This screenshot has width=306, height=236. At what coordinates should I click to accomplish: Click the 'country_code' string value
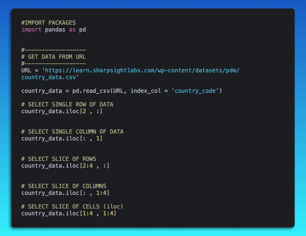coord(195,91)
